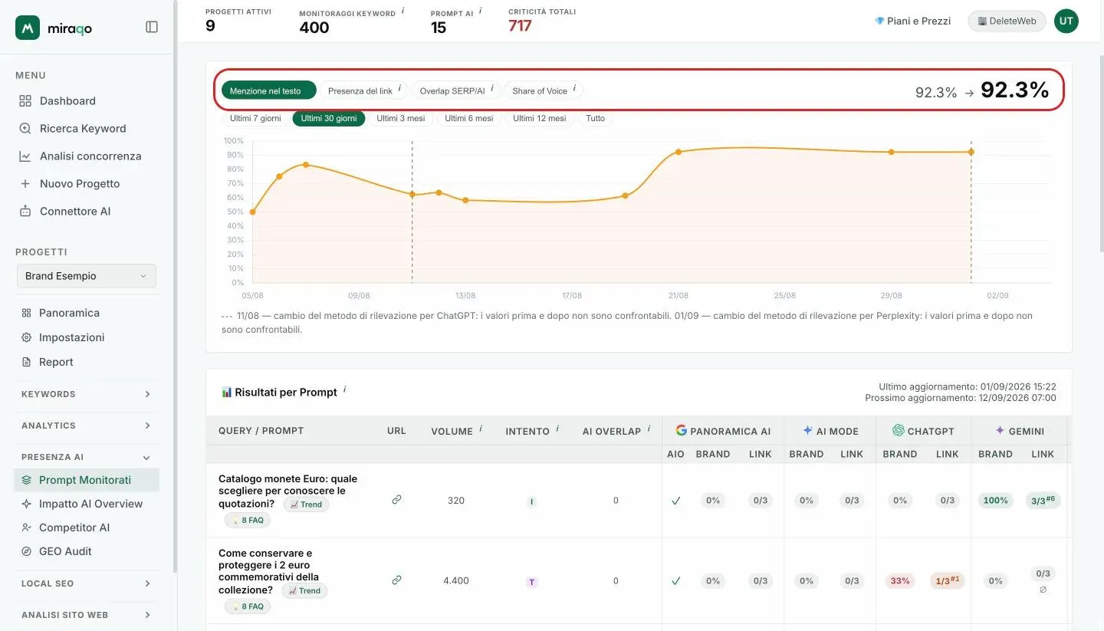The width and height of the screenshot is (1104, 631).
Task: Click Trend badge on Catalogo monete Euro row
Action: (x=306, y=504)
